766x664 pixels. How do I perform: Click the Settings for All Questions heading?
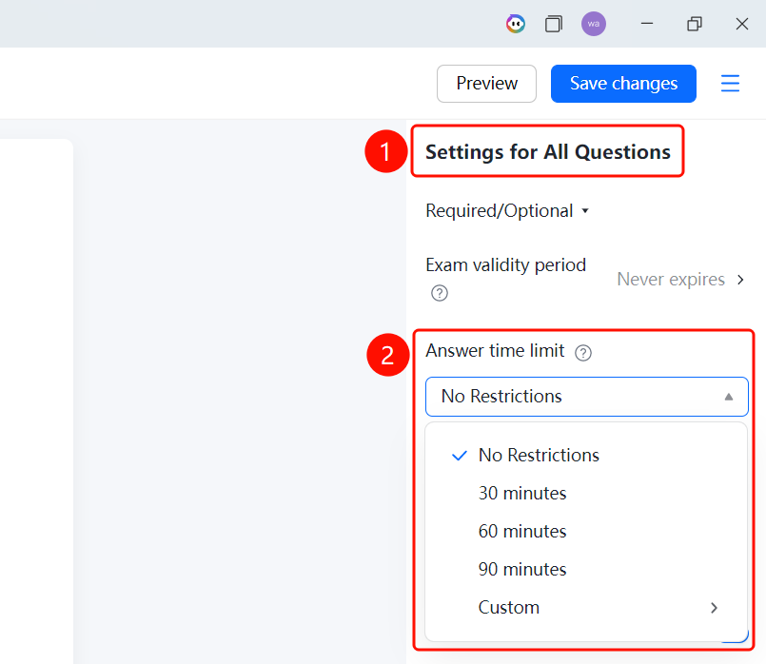548,152
